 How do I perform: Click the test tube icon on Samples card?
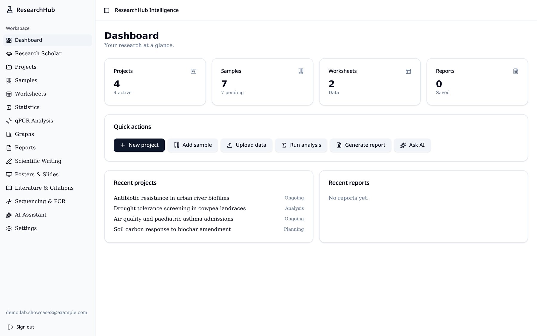[x=301, y=71]
